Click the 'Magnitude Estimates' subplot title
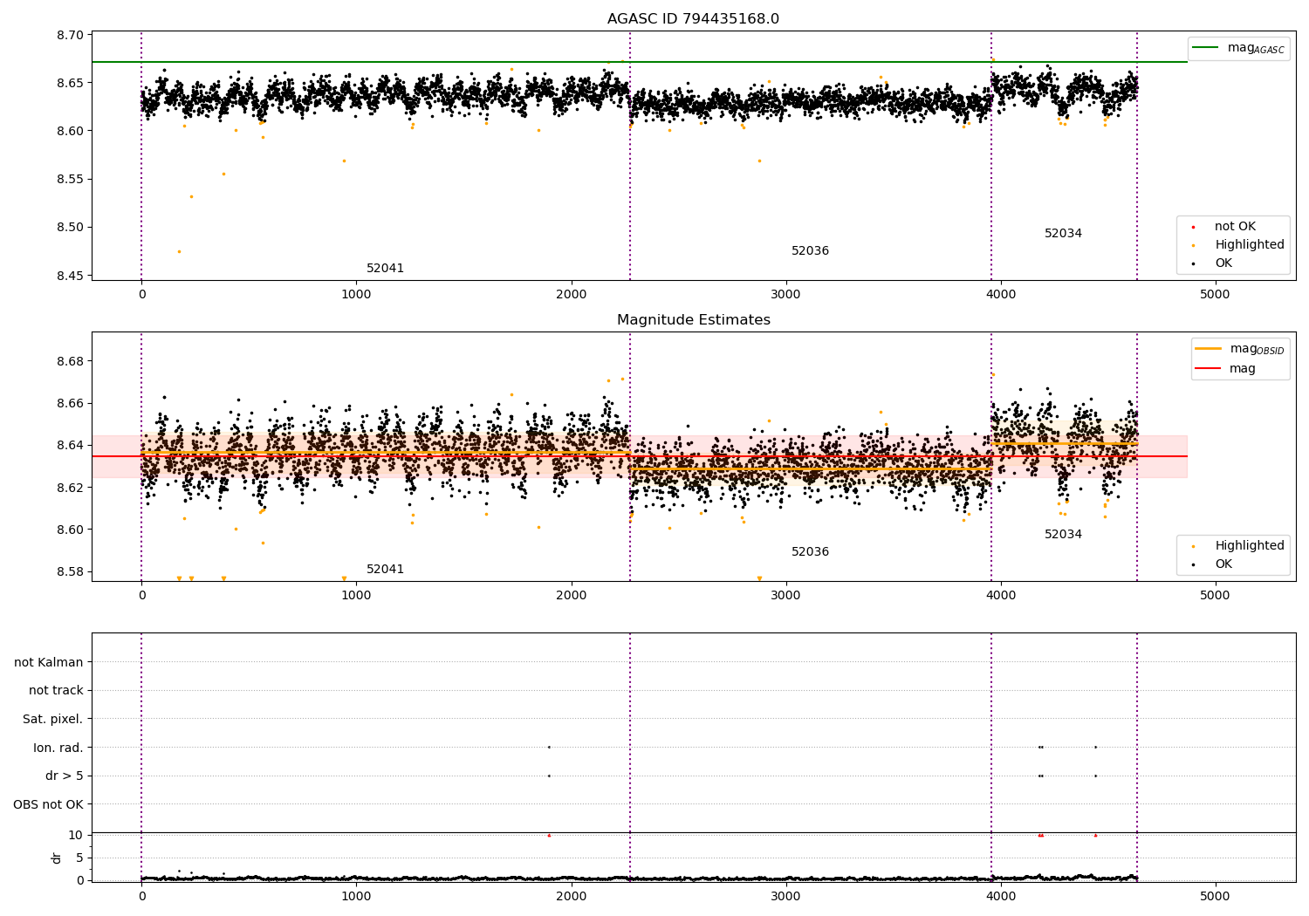This screenshot has height=916, width=1309. tap(693, 320)
